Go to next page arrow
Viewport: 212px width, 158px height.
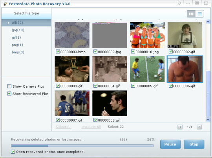199,127
